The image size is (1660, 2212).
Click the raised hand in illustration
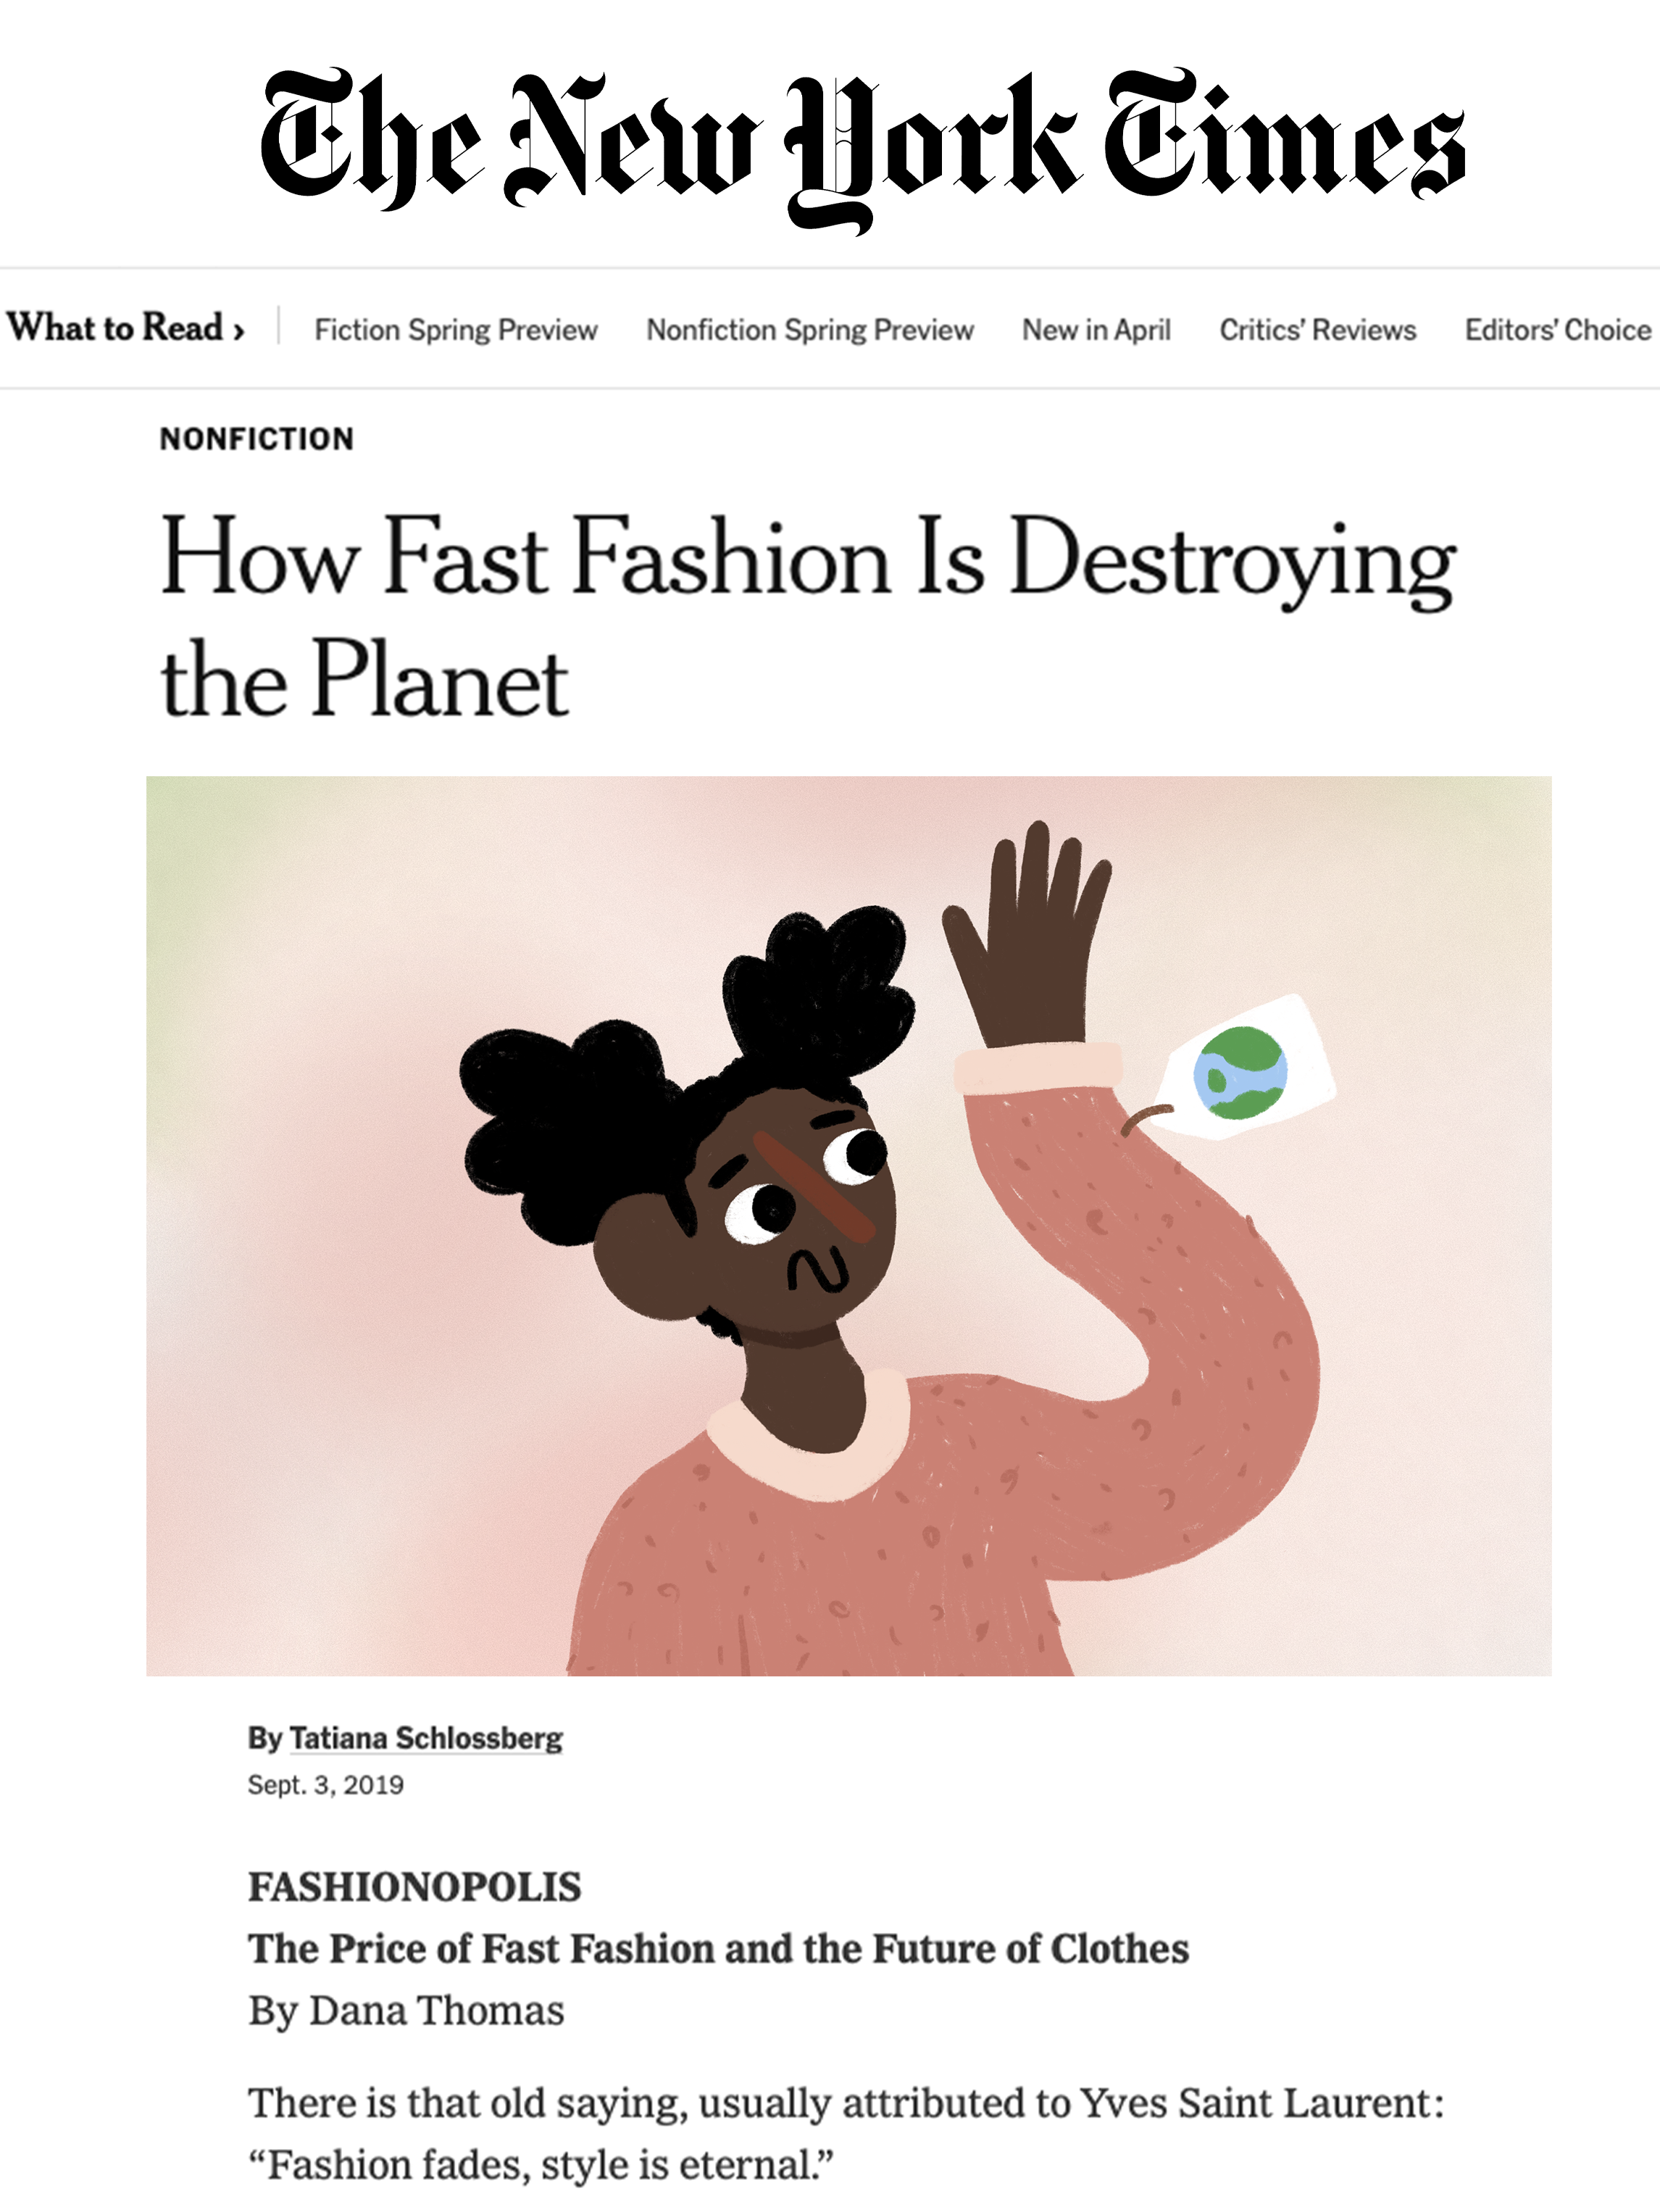coord(1026,935)
